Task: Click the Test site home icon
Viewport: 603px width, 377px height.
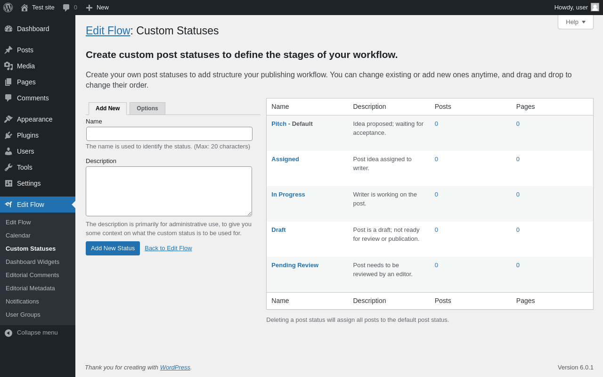Action: pyautogui.click(x=24, y=8)
